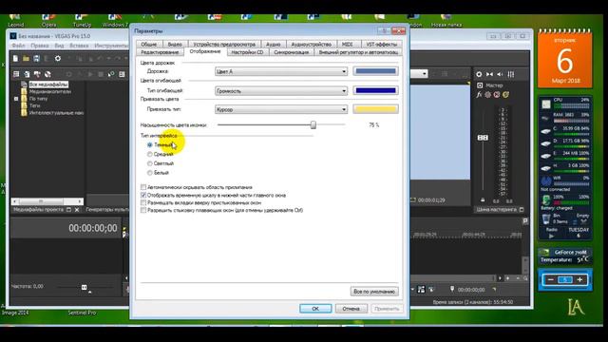Switch to Генераторы мультимедиа panel tab
This screenshot has width=608, height=342.
(107, 209)
